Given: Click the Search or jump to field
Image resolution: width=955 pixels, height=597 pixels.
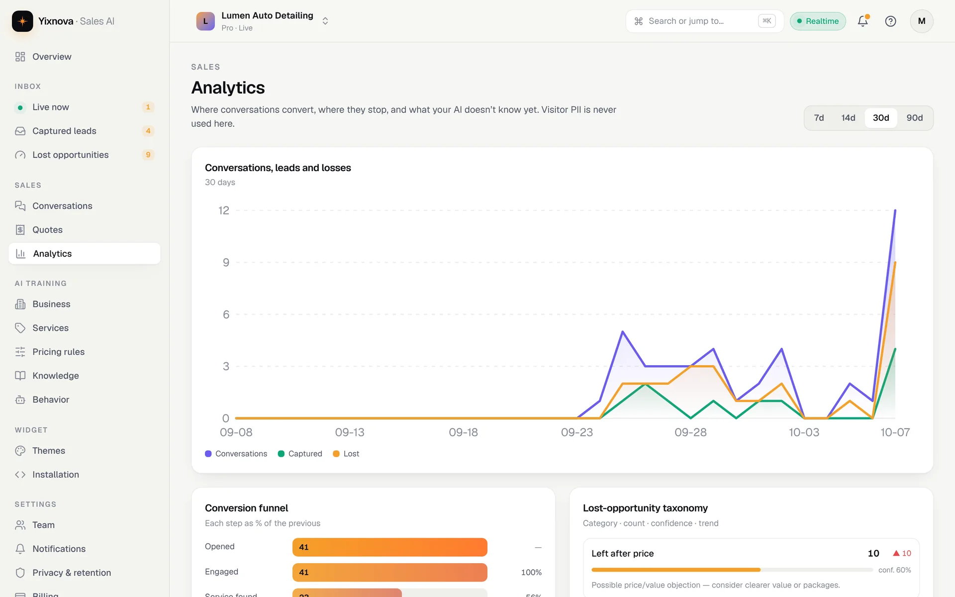Looking at the screenshot, I should [x=704, y=21].
